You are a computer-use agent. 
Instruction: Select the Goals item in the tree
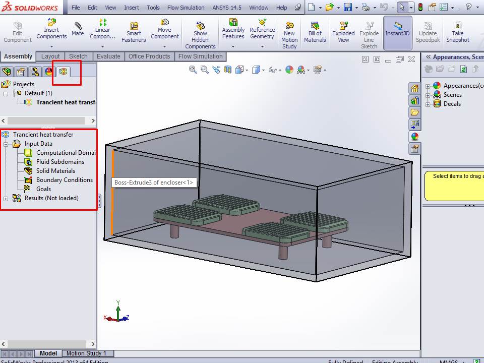[x=43, y=189]
